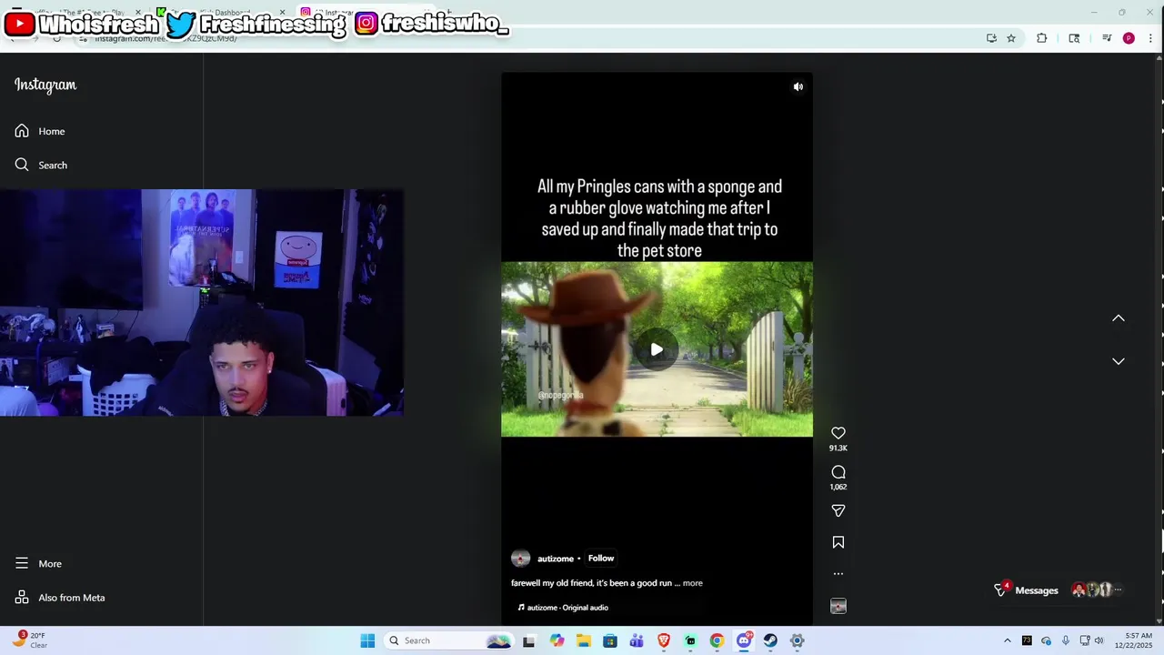Open Steam from the taskbar
1164x655 pixels.
coord(770,640)
